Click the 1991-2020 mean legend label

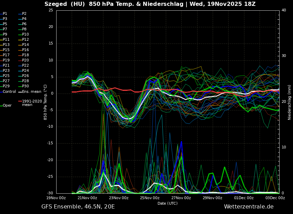(x=32, y=103)
